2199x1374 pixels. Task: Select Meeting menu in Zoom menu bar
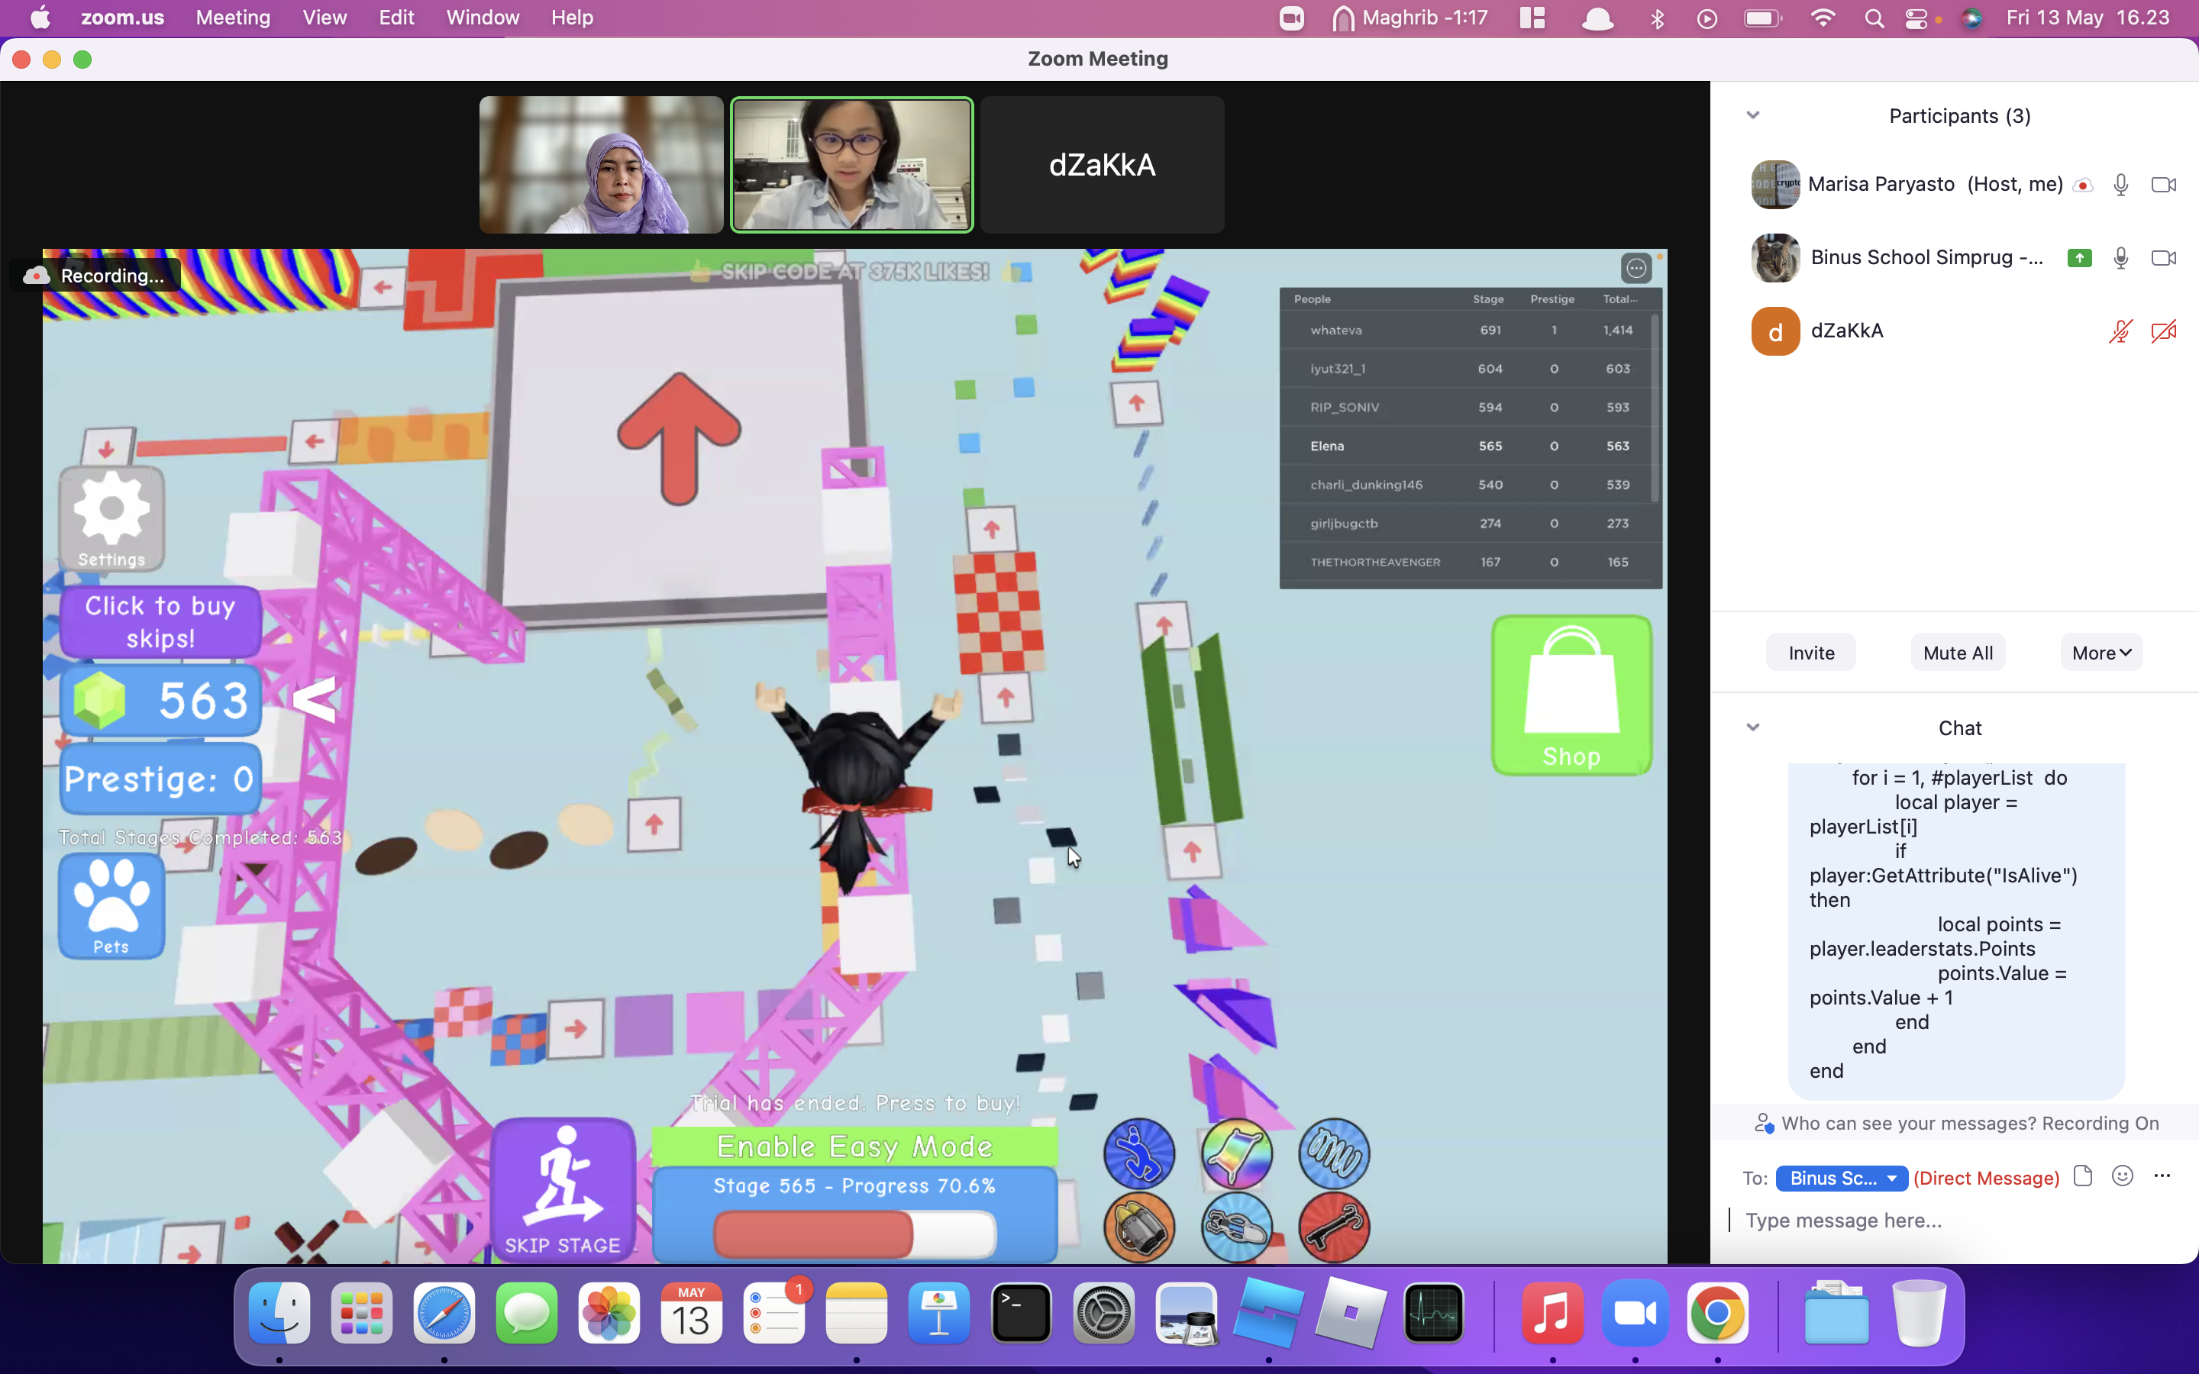tap(230, 18)
